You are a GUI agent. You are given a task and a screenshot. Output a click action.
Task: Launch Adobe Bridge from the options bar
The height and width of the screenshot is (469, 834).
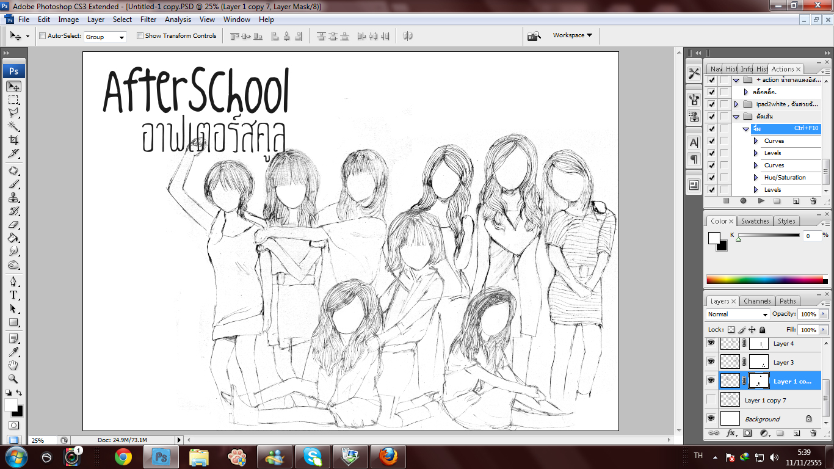534,36
